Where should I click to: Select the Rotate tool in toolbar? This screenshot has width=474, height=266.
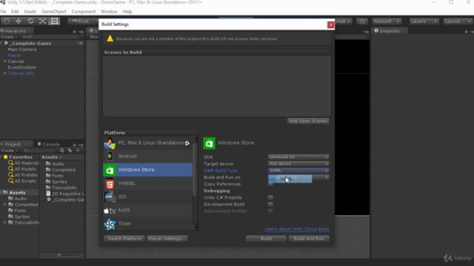[x=30, y=21]
